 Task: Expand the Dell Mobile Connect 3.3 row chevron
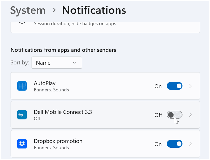coord(191,115)
